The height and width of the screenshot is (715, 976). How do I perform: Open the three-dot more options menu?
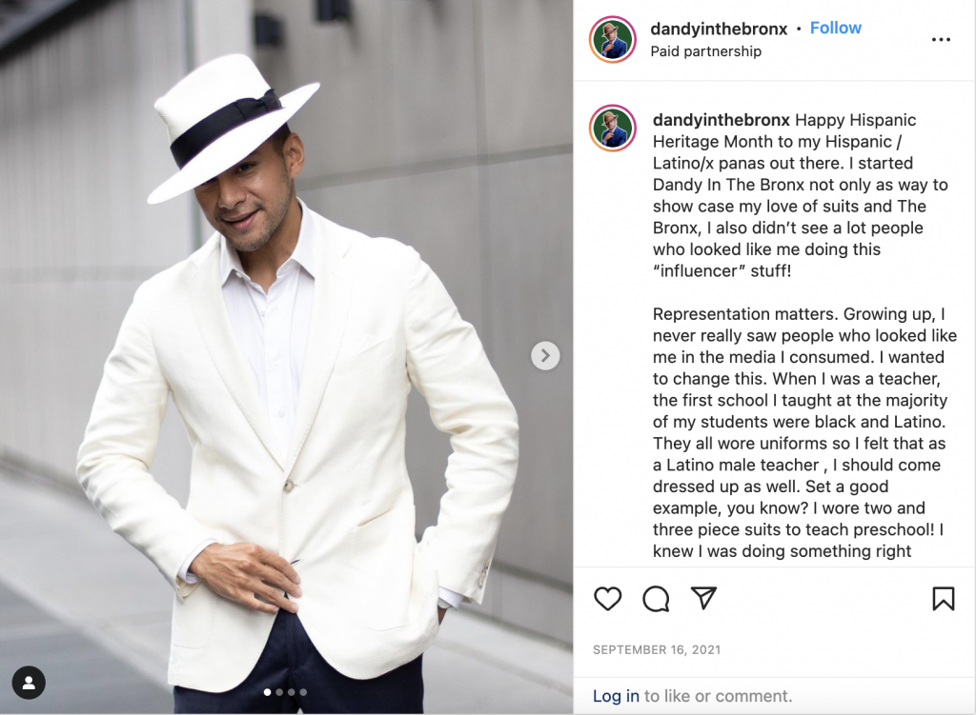941,40
